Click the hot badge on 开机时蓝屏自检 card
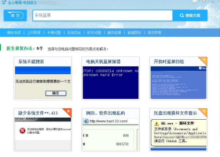This screenshot has width=220, height=157. tap(204, 60)
